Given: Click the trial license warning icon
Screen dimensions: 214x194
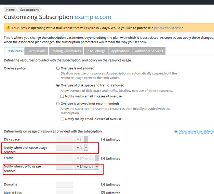Looking at the screenshot, I should point(8,28).
